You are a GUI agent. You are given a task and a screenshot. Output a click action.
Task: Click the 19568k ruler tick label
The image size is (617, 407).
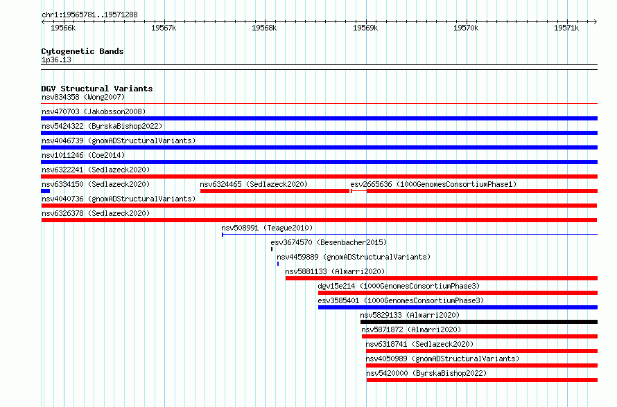point(264,28)
